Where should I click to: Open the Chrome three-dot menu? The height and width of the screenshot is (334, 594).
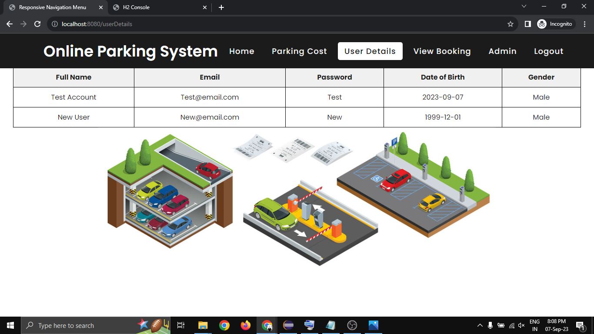[584, 24]
